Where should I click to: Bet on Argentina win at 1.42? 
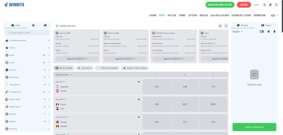point(157,87)
